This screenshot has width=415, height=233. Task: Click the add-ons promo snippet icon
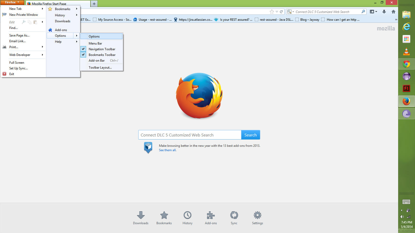point(148,148)
